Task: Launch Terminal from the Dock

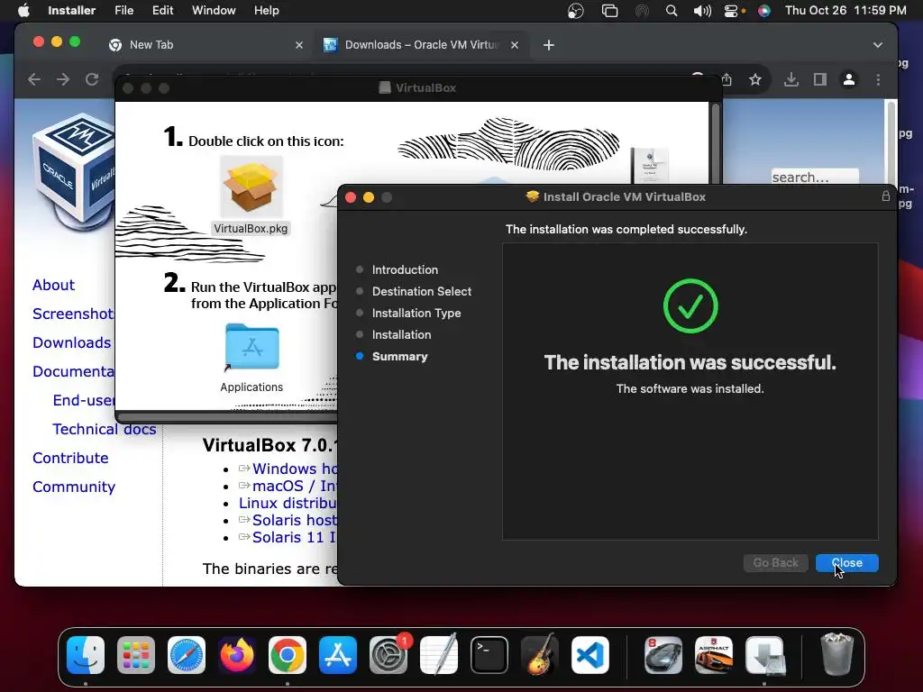Action: (x=489, y=655)
